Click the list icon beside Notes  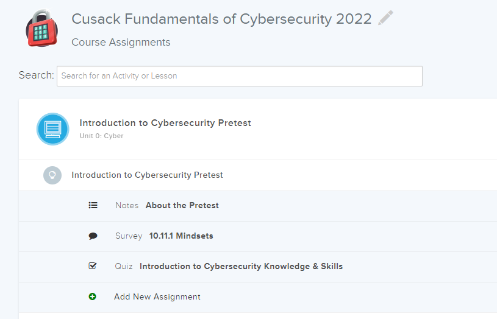(x=93, y=206)
